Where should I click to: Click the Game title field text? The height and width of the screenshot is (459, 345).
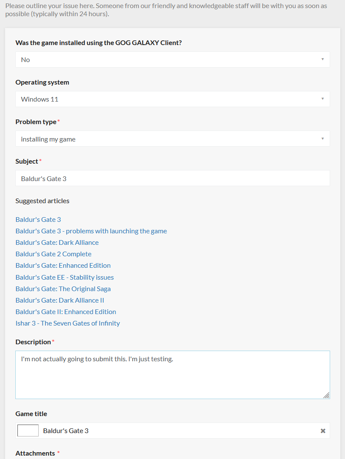click(66, 431)
